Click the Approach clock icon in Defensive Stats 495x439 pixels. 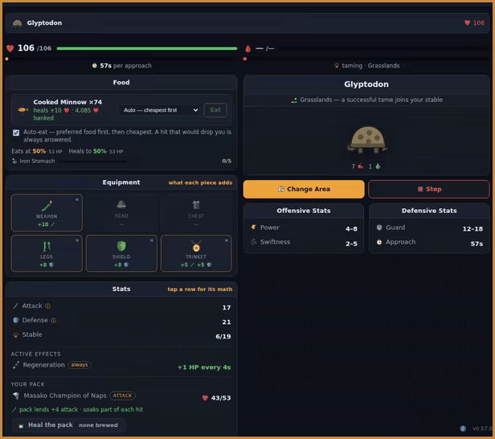tap(379, 242)
